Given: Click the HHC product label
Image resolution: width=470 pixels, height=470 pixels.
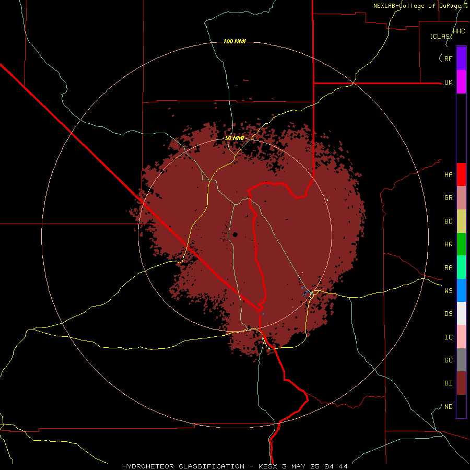Looking at the screenshot, I should point(459,31).
